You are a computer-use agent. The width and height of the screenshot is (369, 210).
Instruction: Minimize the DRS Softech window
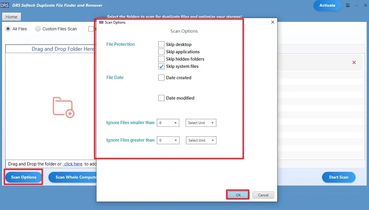356,5
